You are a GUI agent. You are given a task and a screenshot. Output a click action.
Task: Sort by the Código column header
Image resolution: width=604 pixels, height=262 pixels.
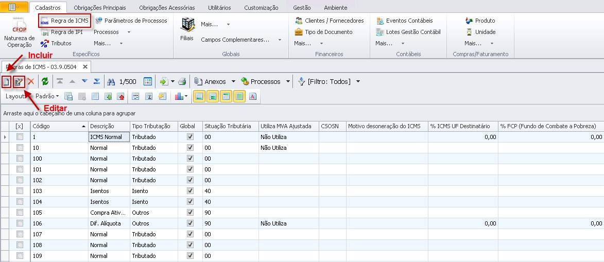[59, 126]
